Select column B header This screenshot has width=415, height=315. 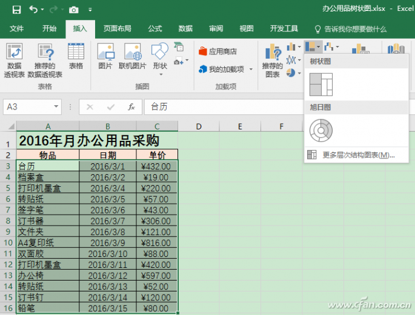(x=108, y=126)
